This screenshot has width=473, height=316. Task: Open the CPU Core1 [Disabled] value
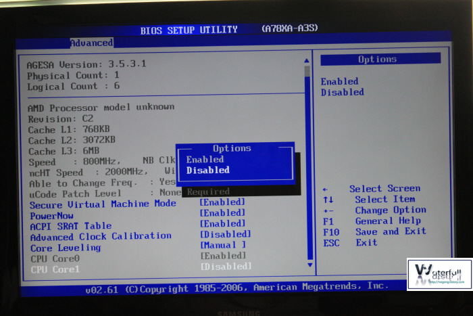pyautogui.click(x=226, y=267)
